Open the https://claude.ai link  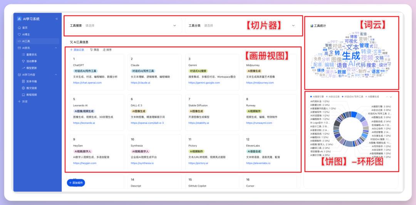(x=140, y=83)
